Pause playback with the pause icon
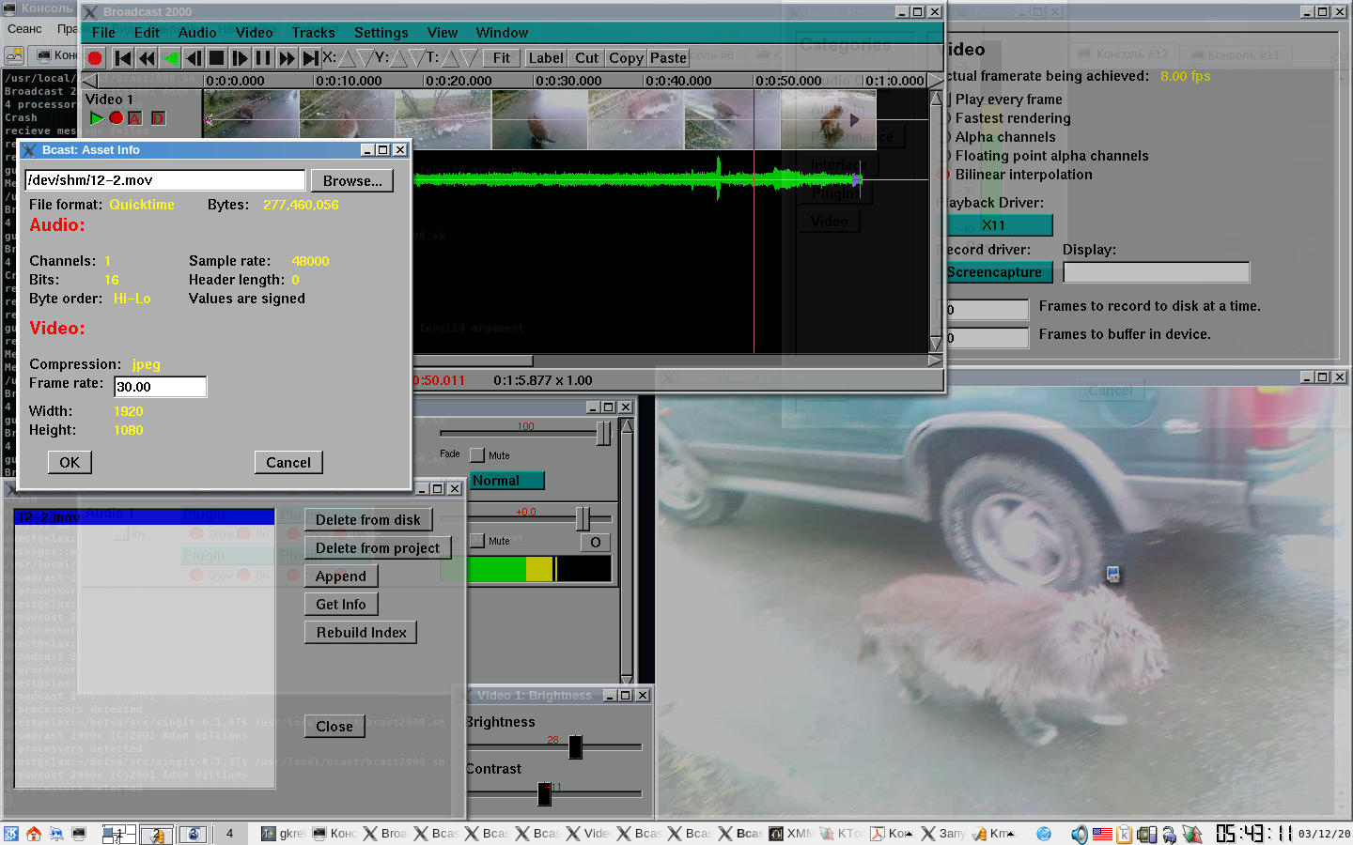This screenshot has width=1353, height=845. pyautogui.click(x=263, y=58)
